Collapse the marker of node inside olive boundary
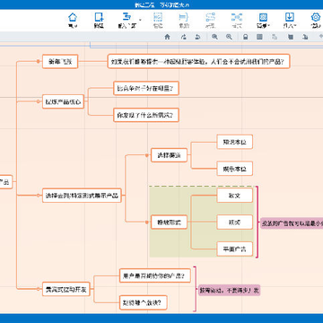Image resolution: width=323 pixels, height=323 pixels. tap(147, 223)
